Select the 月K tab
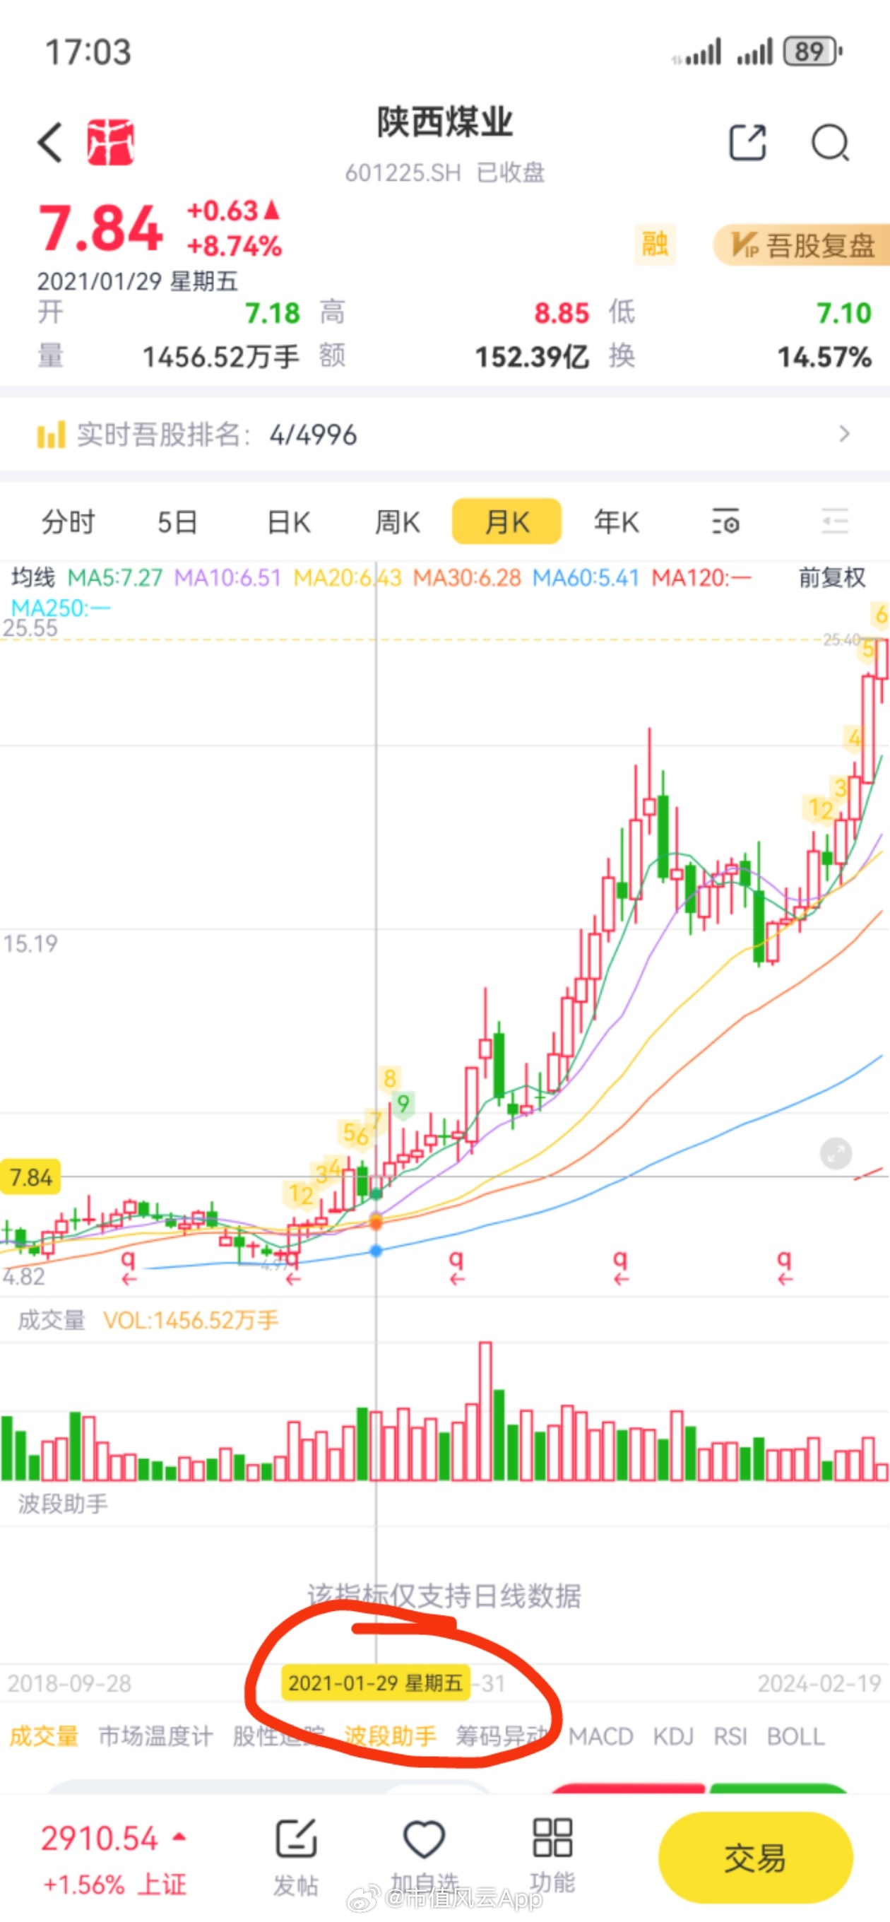 point(506,521)
